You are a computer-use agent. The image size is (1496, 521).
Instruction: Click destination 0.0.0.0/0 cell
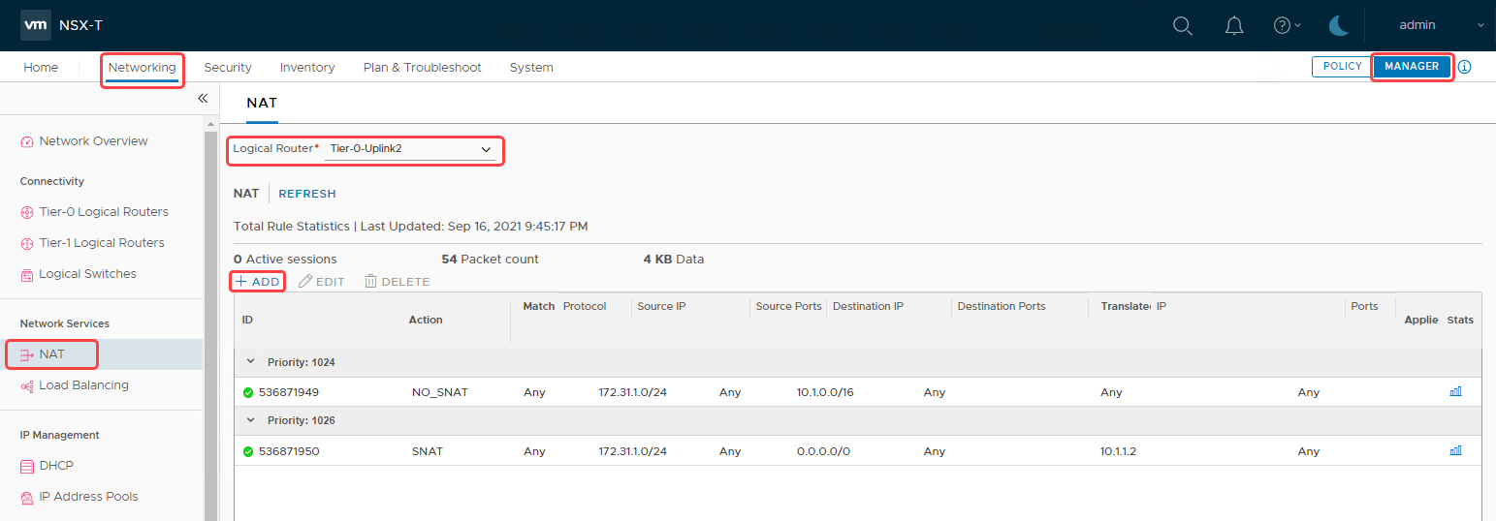tap(823, 451)
